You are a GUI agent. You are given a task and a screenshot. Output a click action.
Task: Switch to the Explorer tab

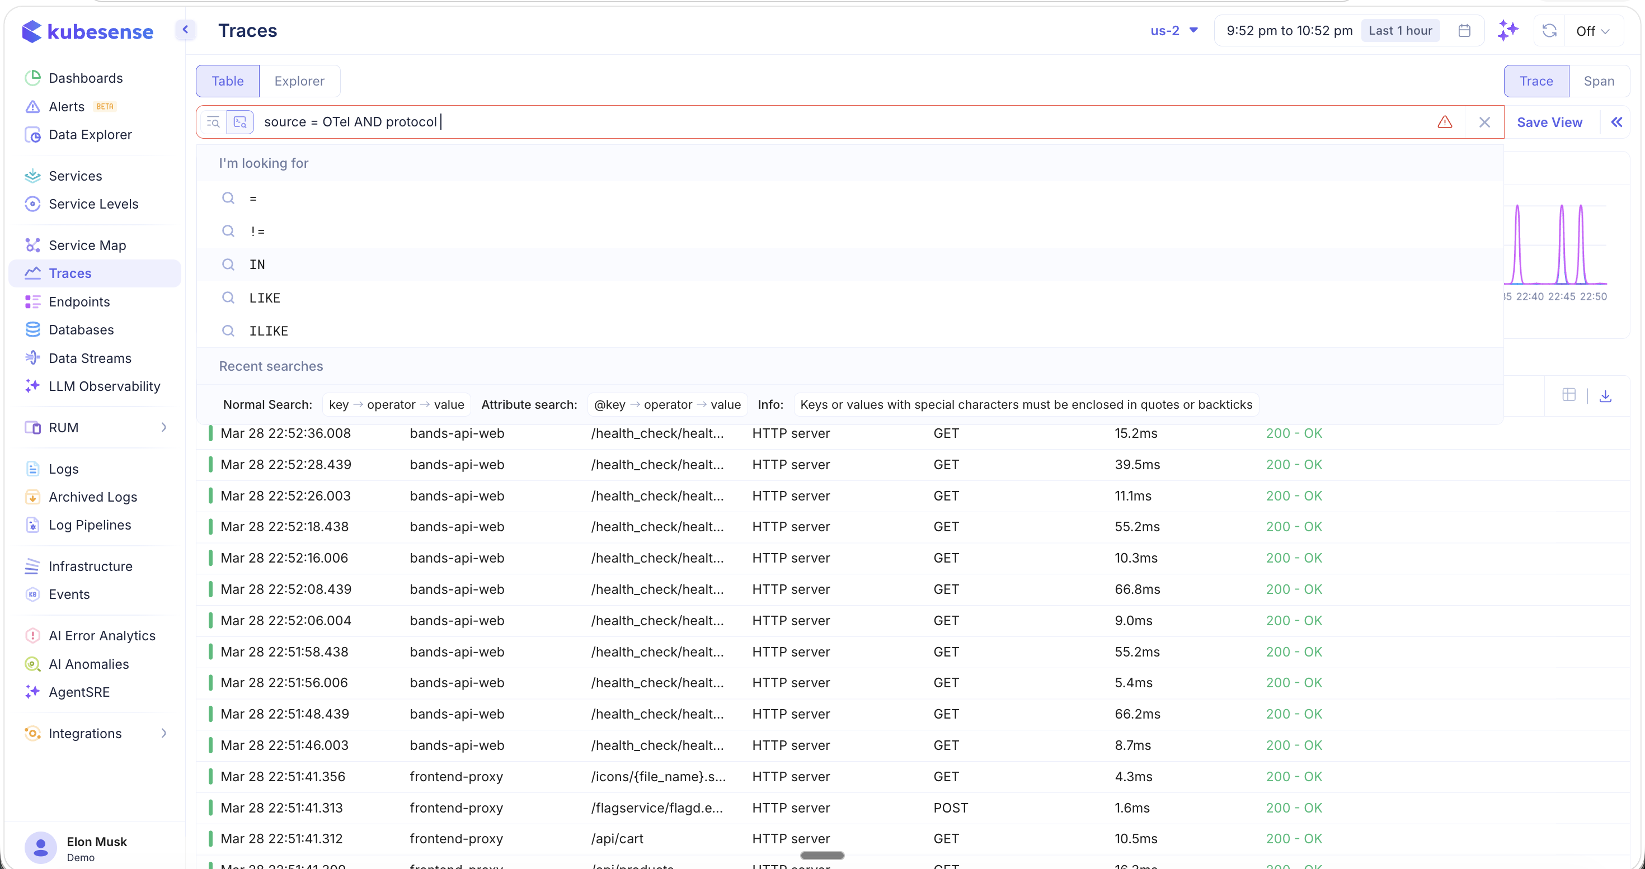pyautogui.click(x=299, y=81)
